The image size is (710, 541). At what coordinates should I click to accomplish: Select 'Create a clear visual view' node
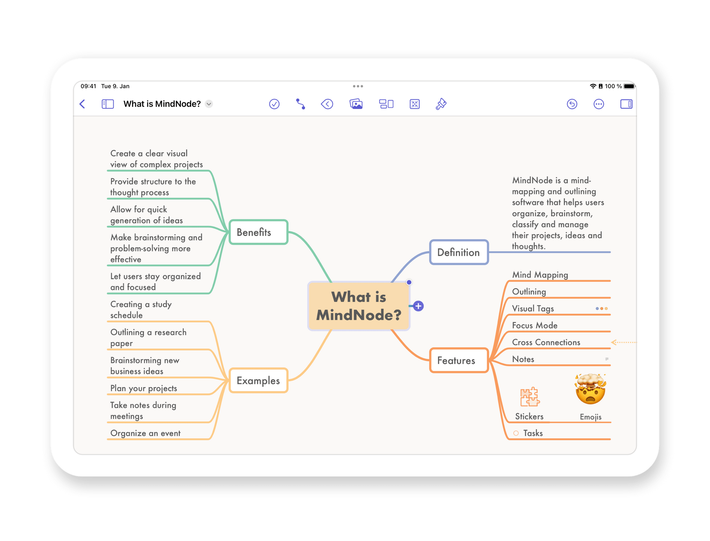[157, 159]
